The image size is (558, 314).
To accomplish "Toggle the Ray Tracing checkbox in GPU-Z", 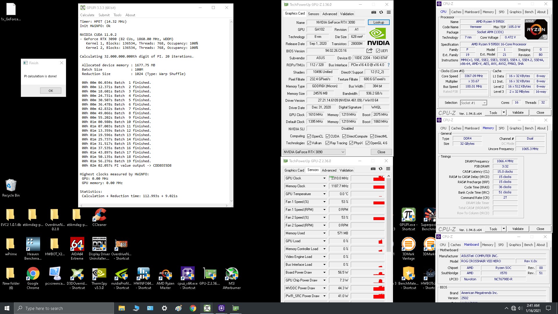I will pyautogui.click(x=327, y=143).
